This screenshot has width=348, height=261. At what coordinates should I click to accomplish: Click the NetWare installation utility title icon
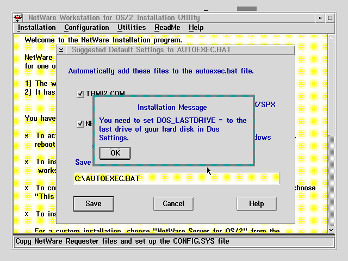tap(18, 18)
